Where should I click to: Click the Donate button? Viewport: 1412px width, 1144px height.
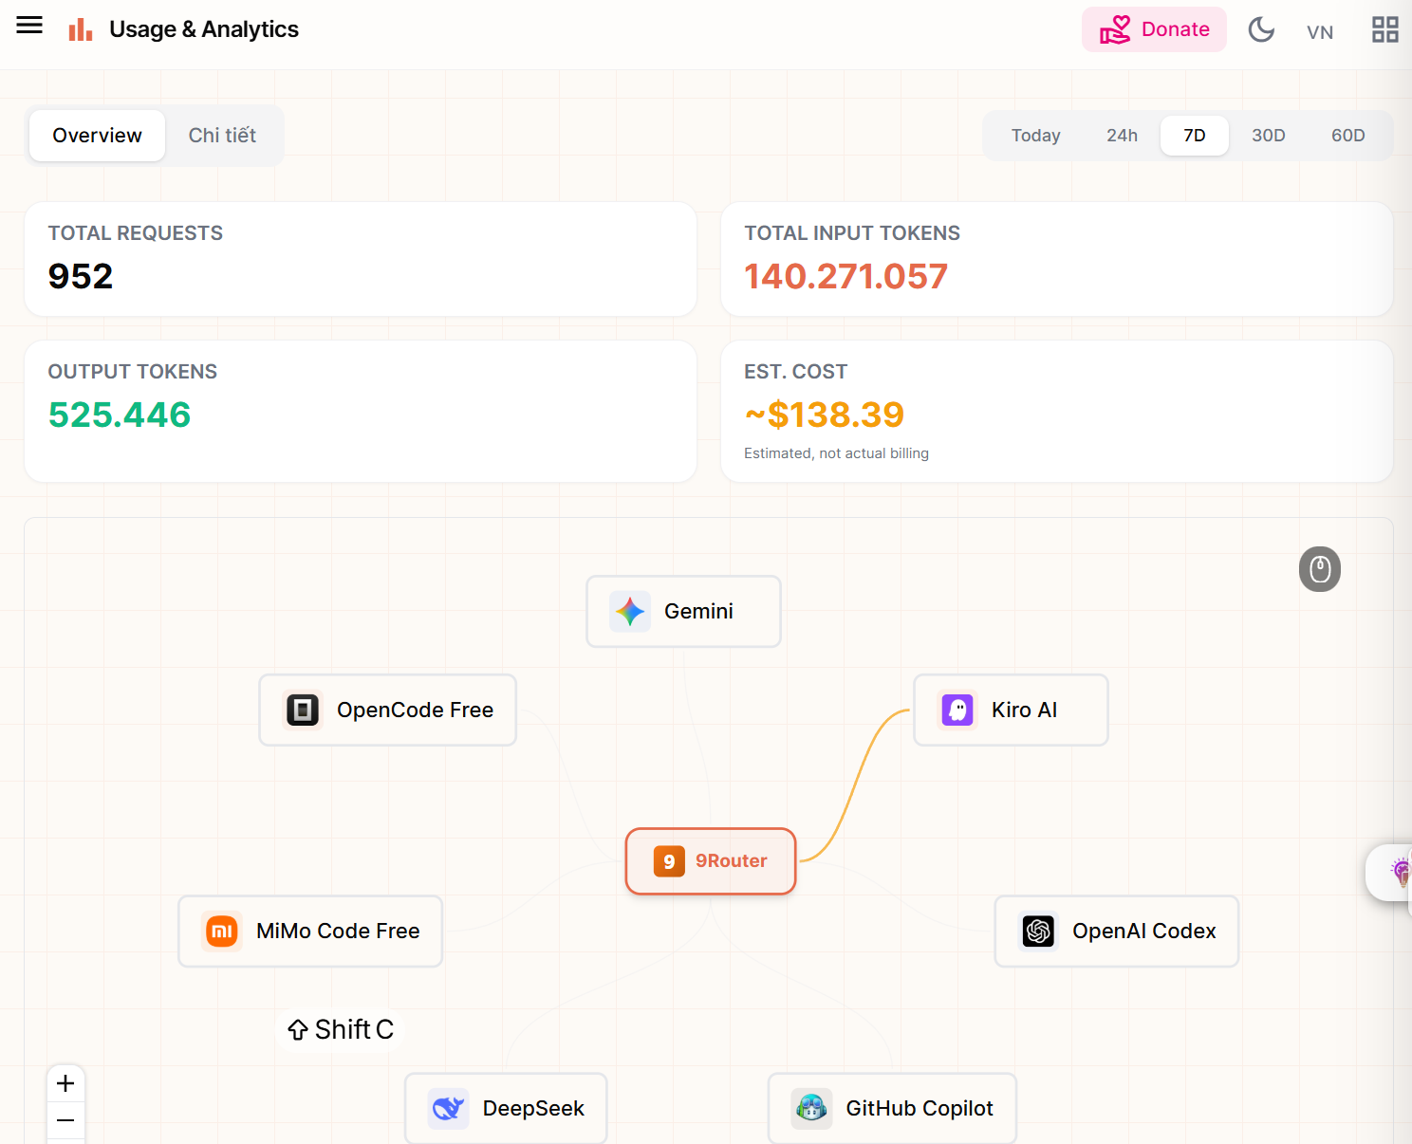1154,29
